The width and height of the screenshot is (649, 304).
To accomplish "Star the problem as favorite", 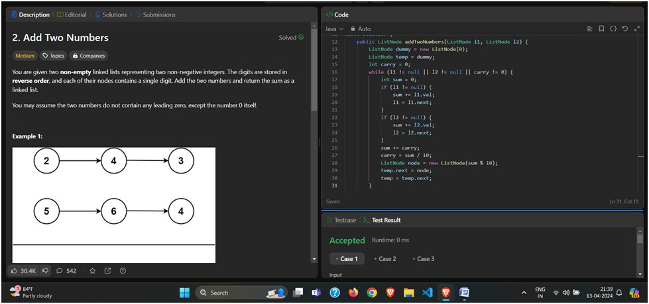I will pyautogui.click(x=92, y=271).
